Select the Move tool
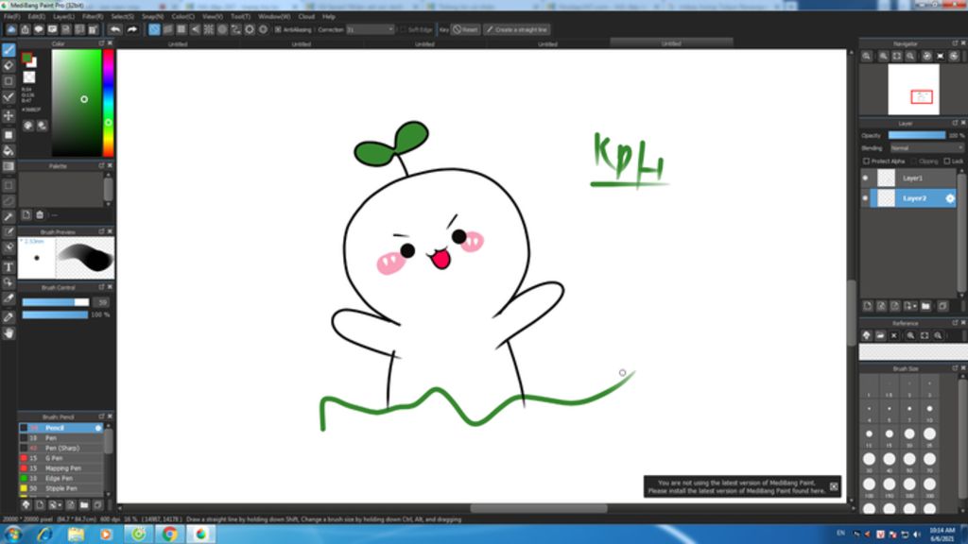The height and width of the screenshot is (544, 968). click(9, 115)
